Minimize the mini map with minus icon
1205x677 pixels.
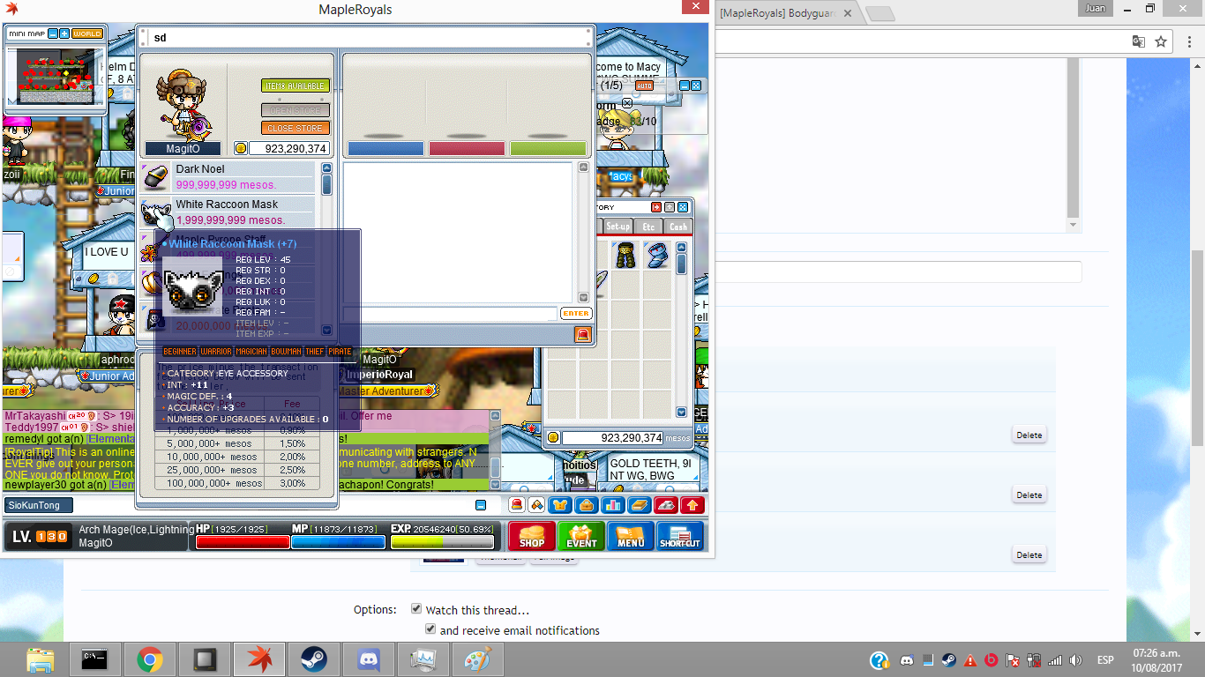click(x=53, y=33)
